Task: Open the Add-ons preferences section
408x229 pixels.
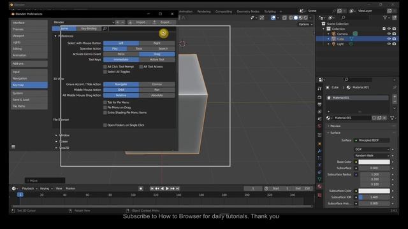Action: click(x=29, y=64)
